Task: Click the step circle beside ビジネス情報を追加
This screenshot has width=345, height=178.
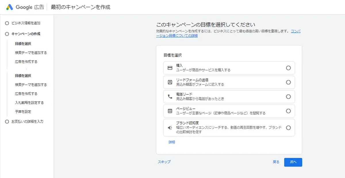Action: [6, 23]
